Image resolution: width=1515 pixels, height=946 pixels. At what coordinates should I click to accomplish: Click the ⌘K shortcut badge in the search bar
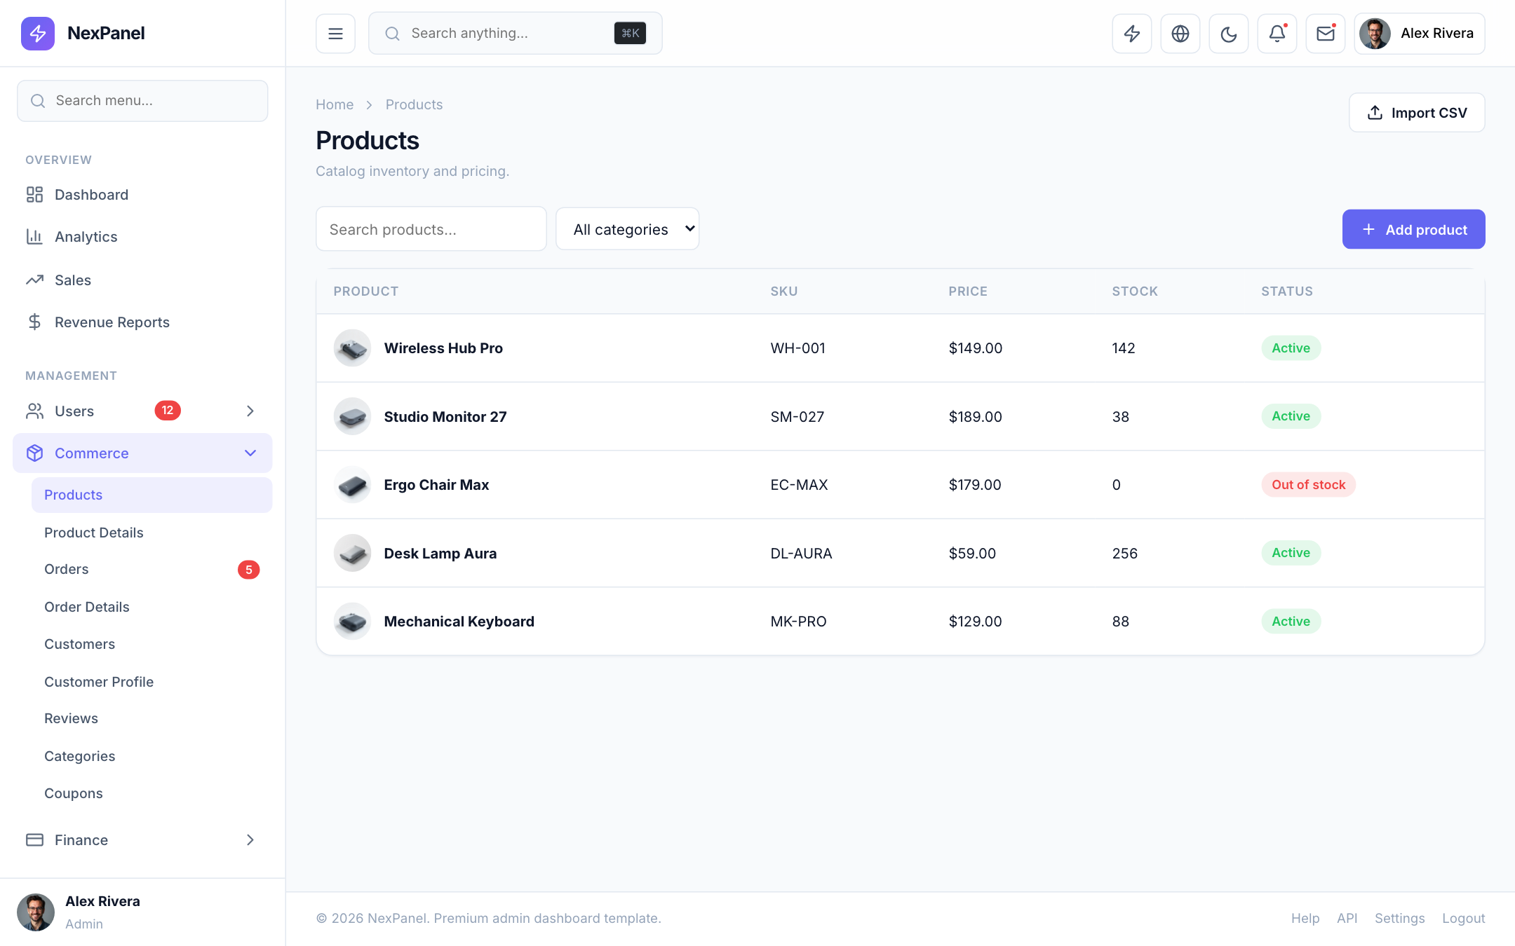[630, 33]
